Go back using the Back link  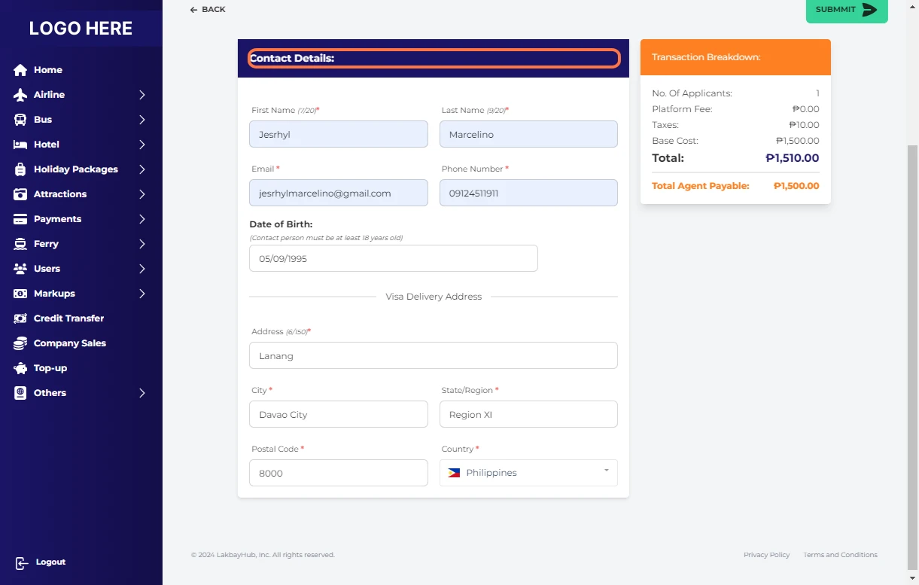tap(208, 10)
